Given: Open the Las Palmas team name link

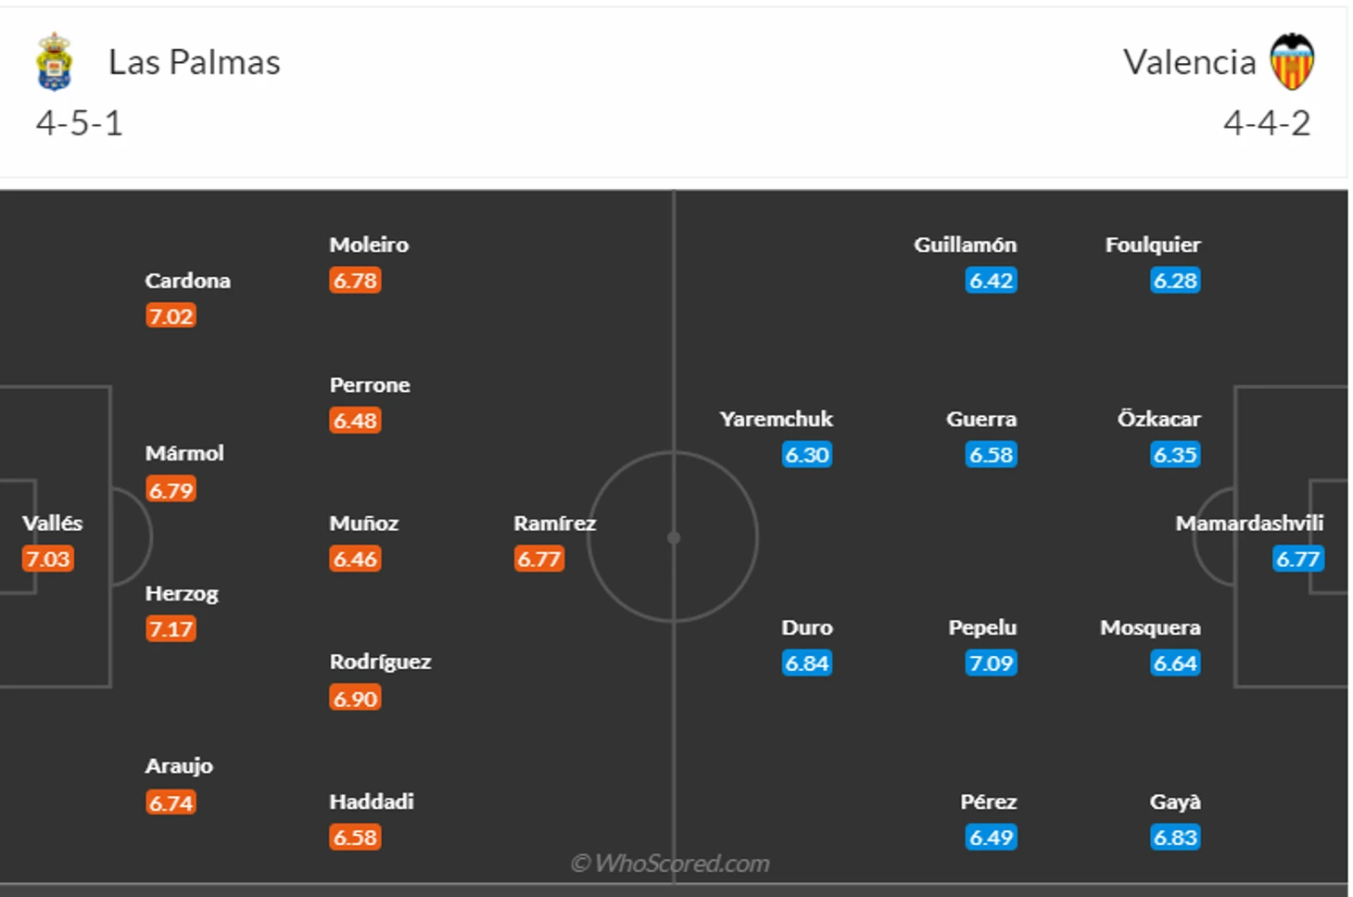Looking at the screenshot, I should pyautogui.click(x=194, y=62).
